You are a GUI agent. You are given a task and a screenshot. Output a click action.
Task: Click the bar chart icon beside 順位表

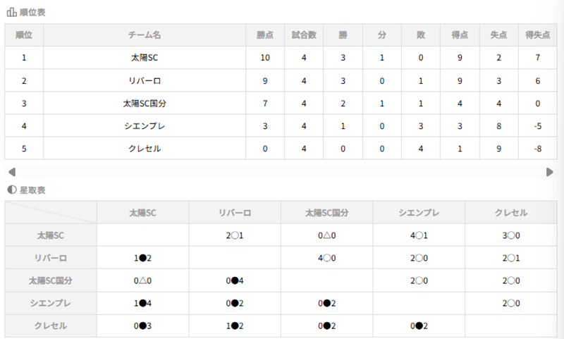point(11,13)
